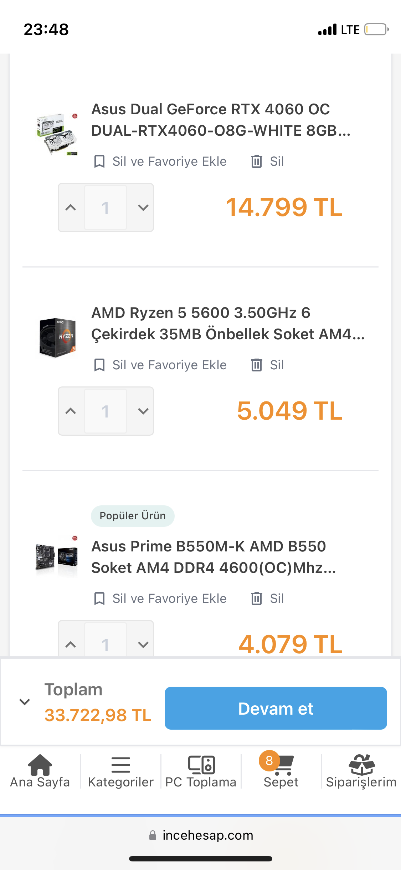Click trash icon for Asus Prime B550M-K
This screenshot has height=870, width=401.
(x=257, y=599)
